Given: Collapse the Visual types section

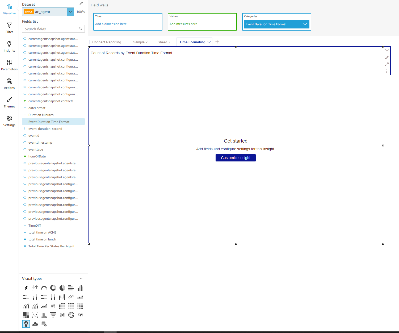Looking at the screenshot, I should pos(81,278).
